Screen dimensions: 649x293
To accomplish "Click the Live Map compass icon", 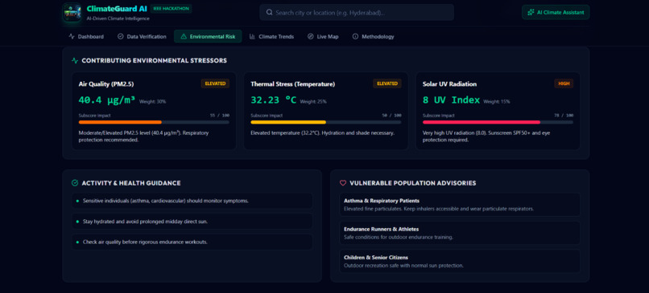I will [311, 36].
